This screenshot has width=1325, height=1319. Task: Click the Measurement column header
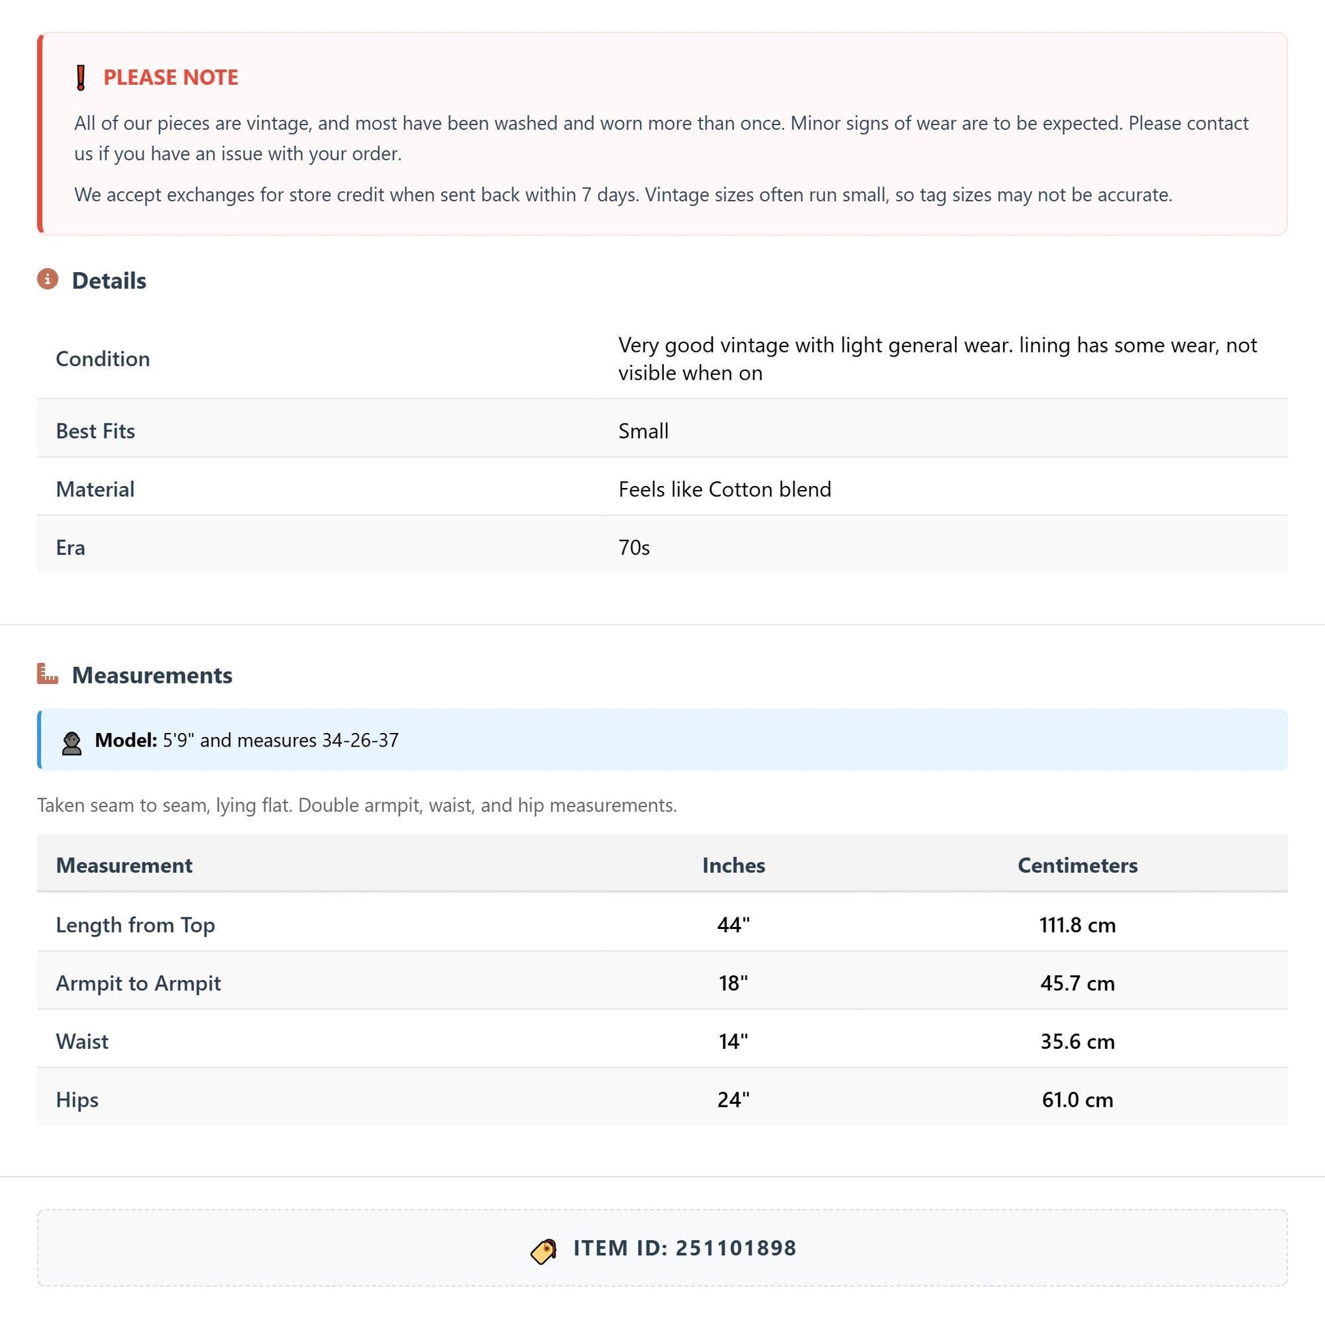124,865
